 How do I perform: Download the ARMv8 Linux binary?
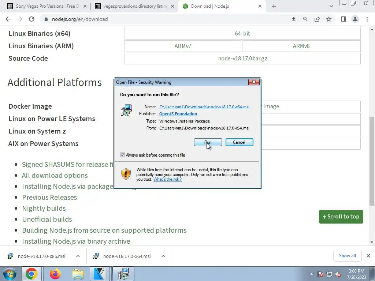pyautogui.click(x=301, y=46)
